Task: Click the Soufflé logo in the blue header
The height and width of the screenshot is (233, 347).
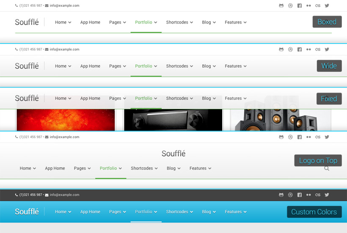Action: point(27,212)
